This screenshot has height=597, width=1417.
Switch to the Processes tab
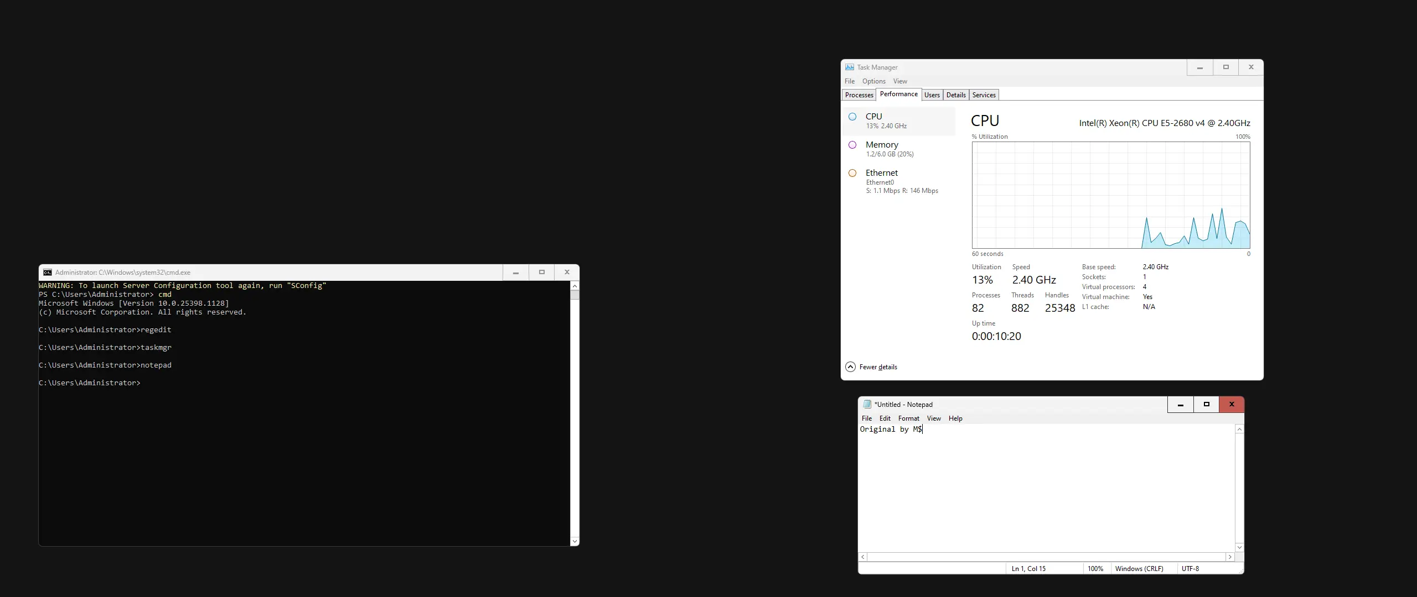click(x=859, y=95)
